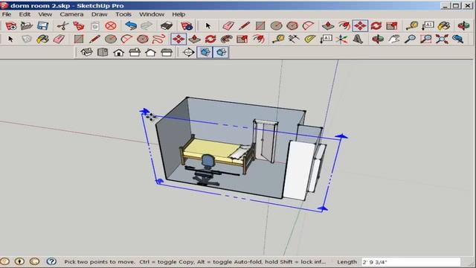Select the Zoom magnifier tool
This screenshot has width=476, height=268.
pos(410,39)
